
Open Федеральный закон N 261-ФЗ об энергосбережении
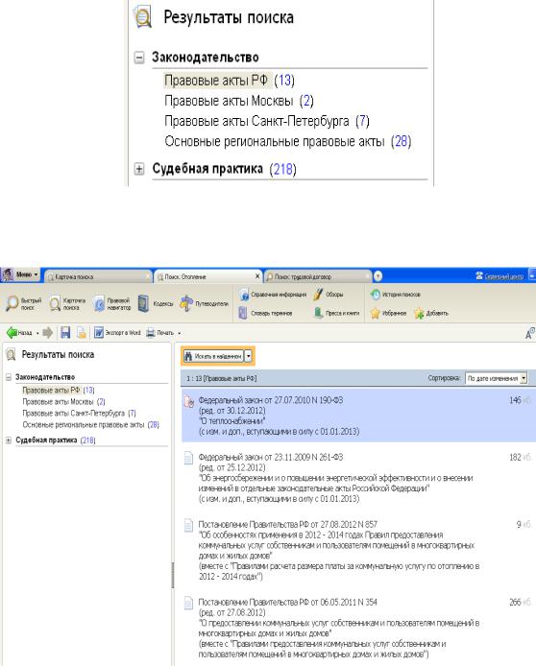(336, 478)
